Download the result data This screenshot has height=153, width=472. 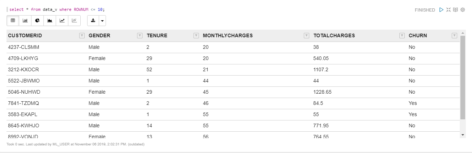click(93, 21)
